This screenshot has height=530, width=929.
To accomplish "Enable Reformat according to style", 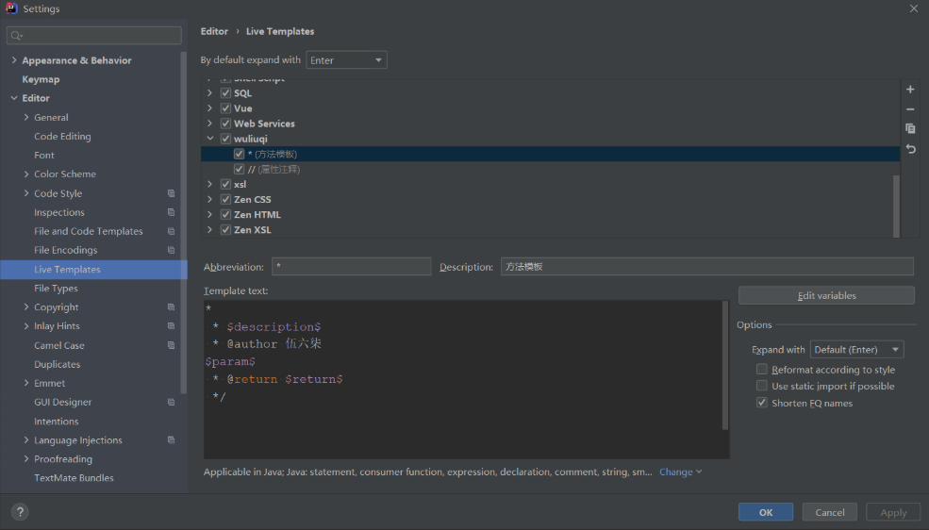I will click(762, 369).
